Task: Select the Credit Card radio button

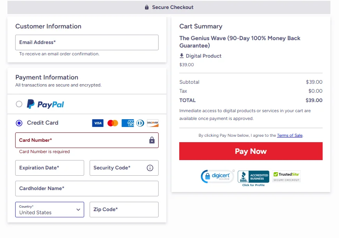Action: (19, 123)
